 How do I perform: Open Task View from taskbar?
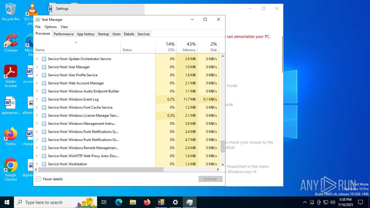(104, 202)
